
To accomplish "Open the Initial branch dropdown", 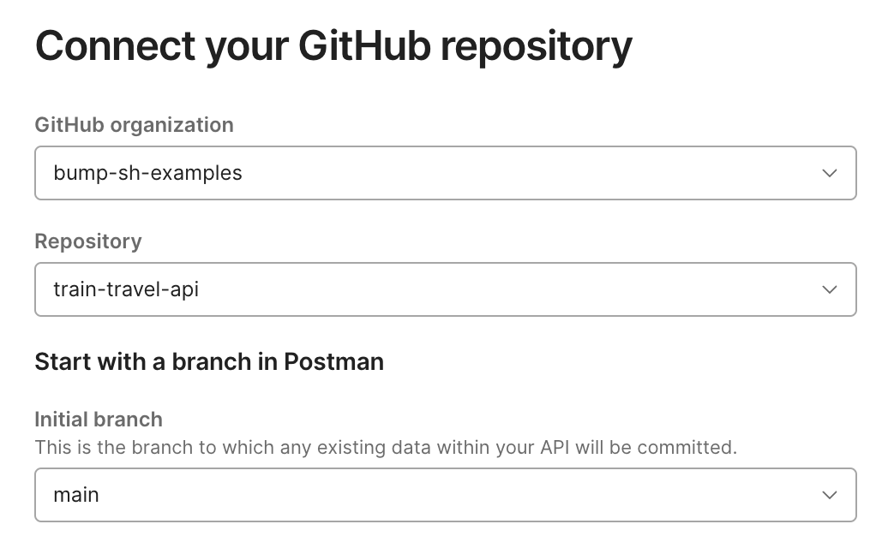I will pyautogui.click(x=444, y=495).
